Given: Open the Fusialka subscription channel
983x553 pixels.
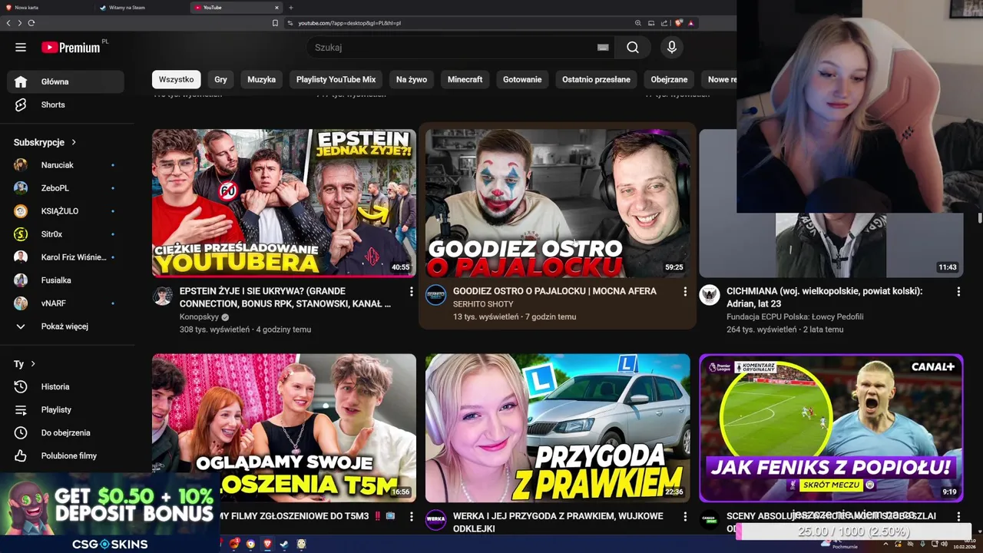Looking at the screenshot, I should point(65,280).
